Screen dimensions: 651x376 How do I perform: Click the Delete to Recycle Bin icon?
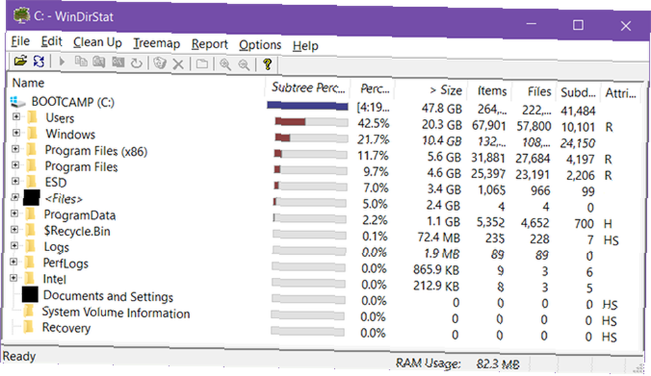coord(160,64)
